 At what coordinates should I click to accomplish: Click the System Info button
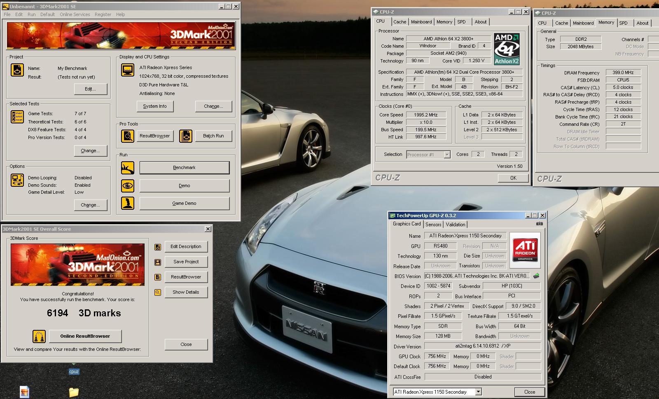(x=155, y=106)
